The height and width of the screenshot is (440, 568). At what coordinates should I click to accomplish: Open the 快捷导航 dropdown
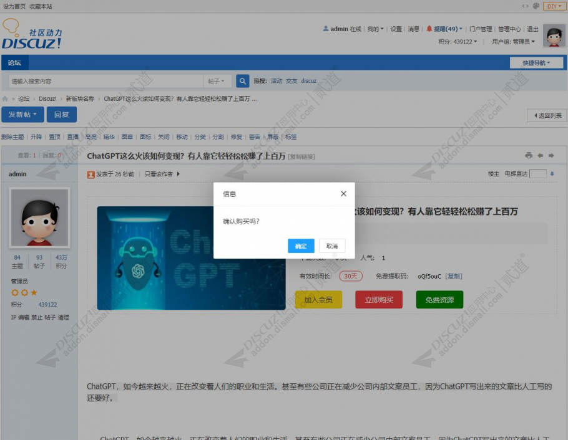(536, 62)
